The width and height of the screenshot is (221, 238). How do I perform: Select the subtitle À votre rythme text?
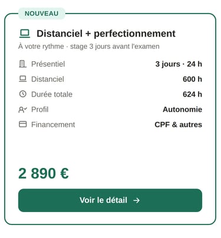pos(89,47)
